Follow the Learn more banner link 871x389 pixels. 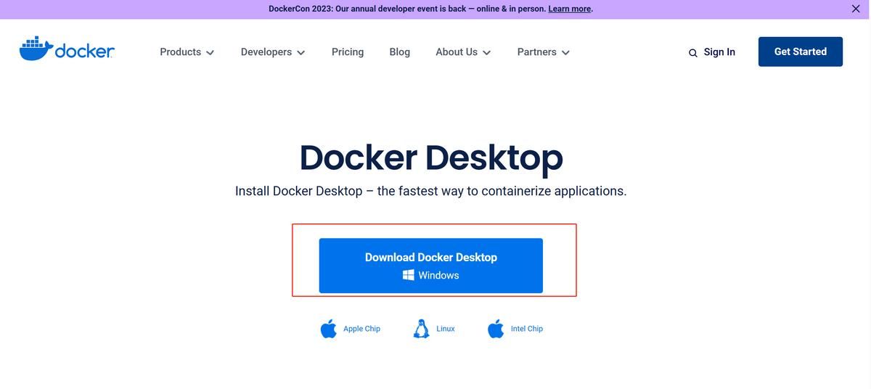[x=570, y=9]
